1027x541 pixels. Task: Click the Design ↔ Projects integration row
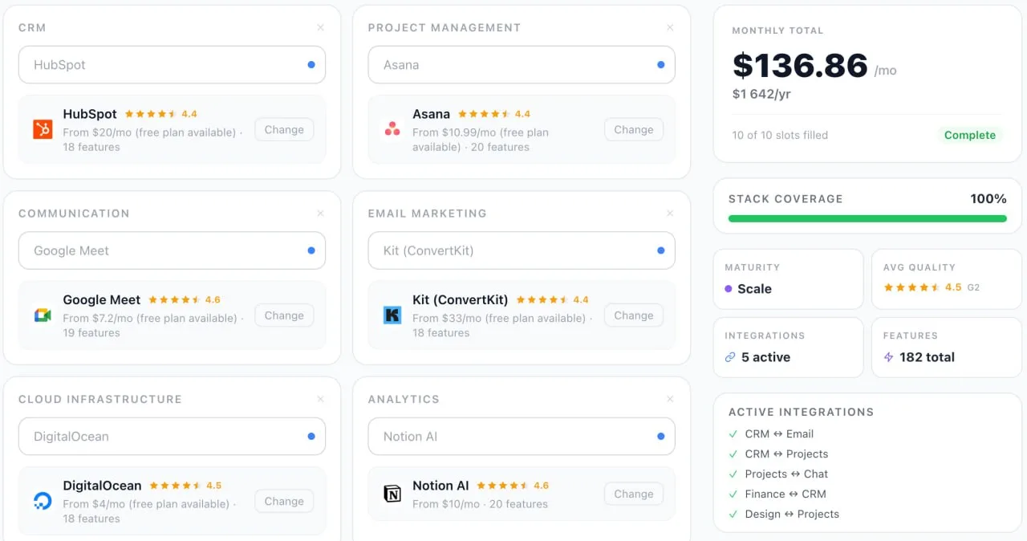pos(784,514)
